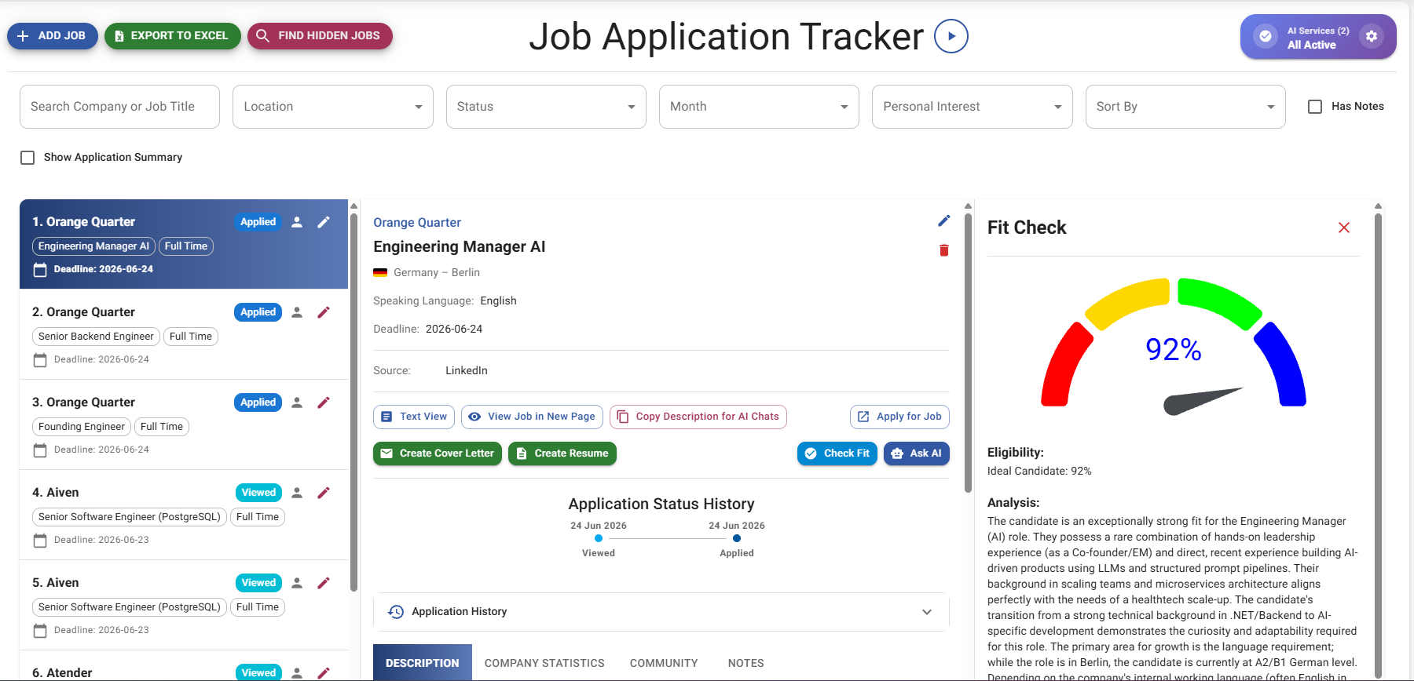Click FIND HIDDEN JOBS button
The height and width of the screenshot is (681, 1414).
[x=320, y=36]
